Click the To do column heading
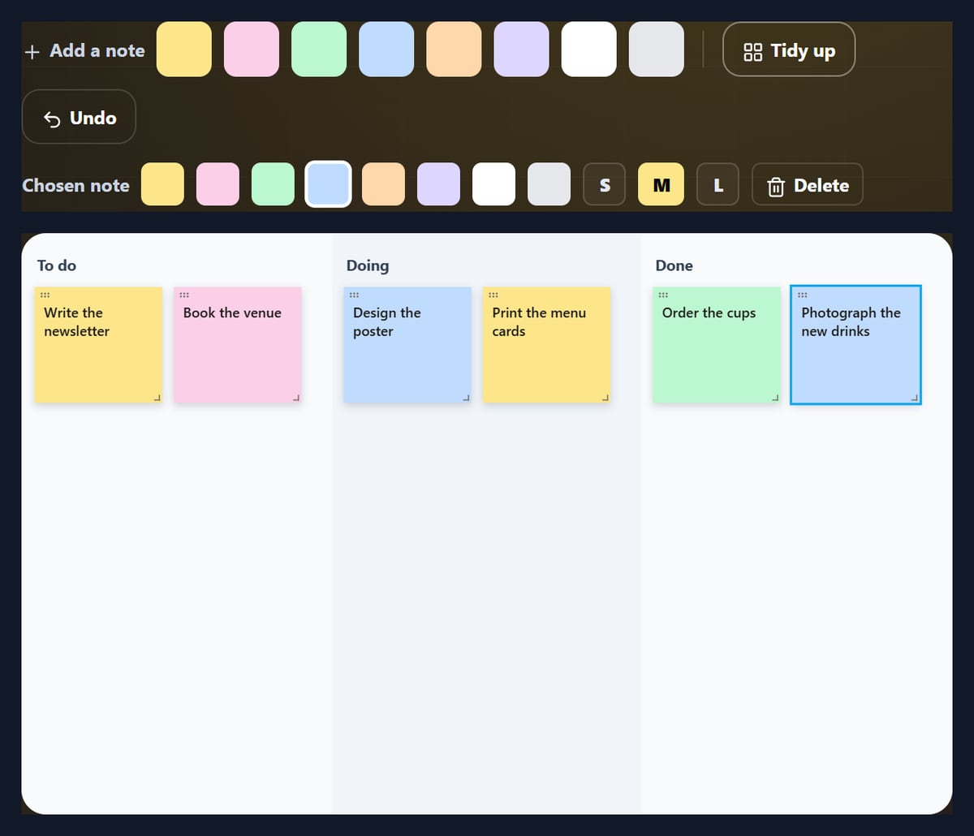 point(57,265)
